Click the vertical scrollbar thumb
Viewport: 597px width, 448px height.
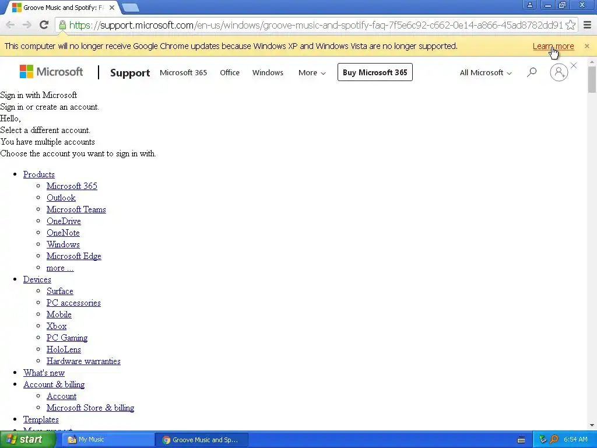click(592, 79)
